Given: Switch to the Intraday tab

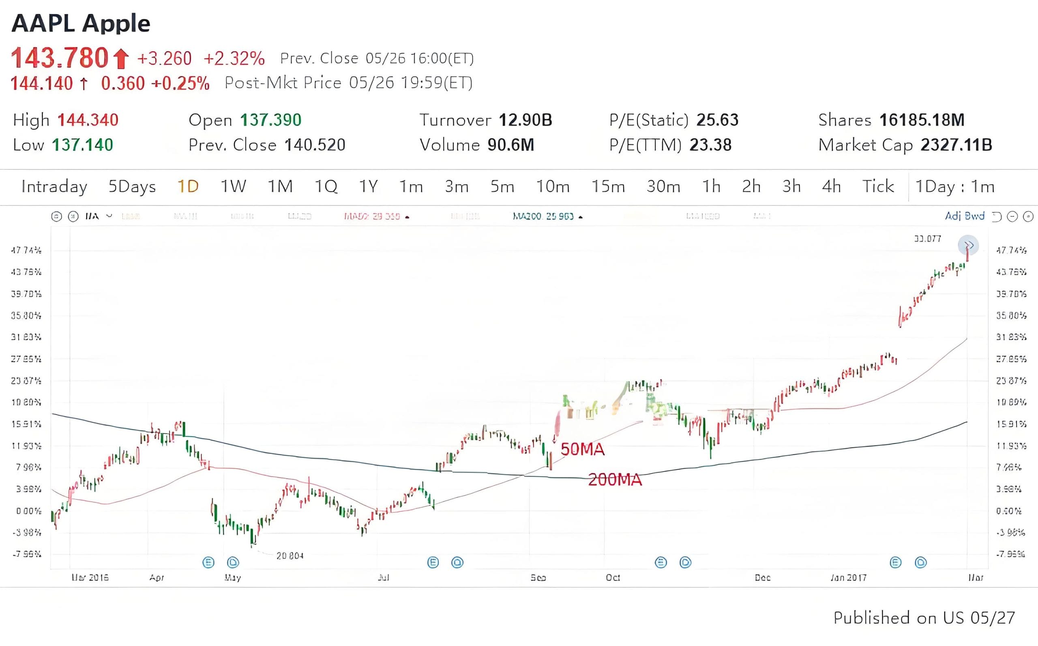Looking at the screenshot, I should pyautogui.click(x=54, y=187).
